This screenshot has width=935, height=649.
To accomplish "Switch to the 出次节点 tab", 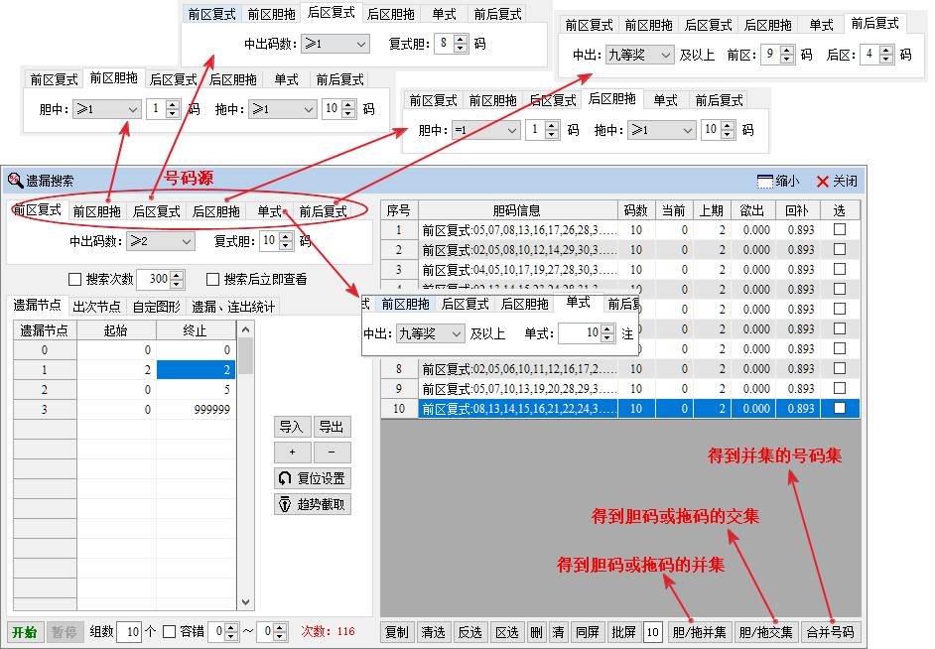I will [97, 307].
